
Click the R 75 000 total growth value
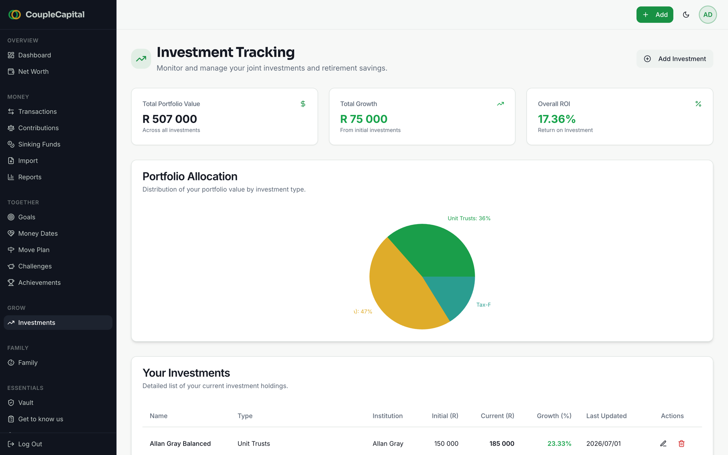364,119
